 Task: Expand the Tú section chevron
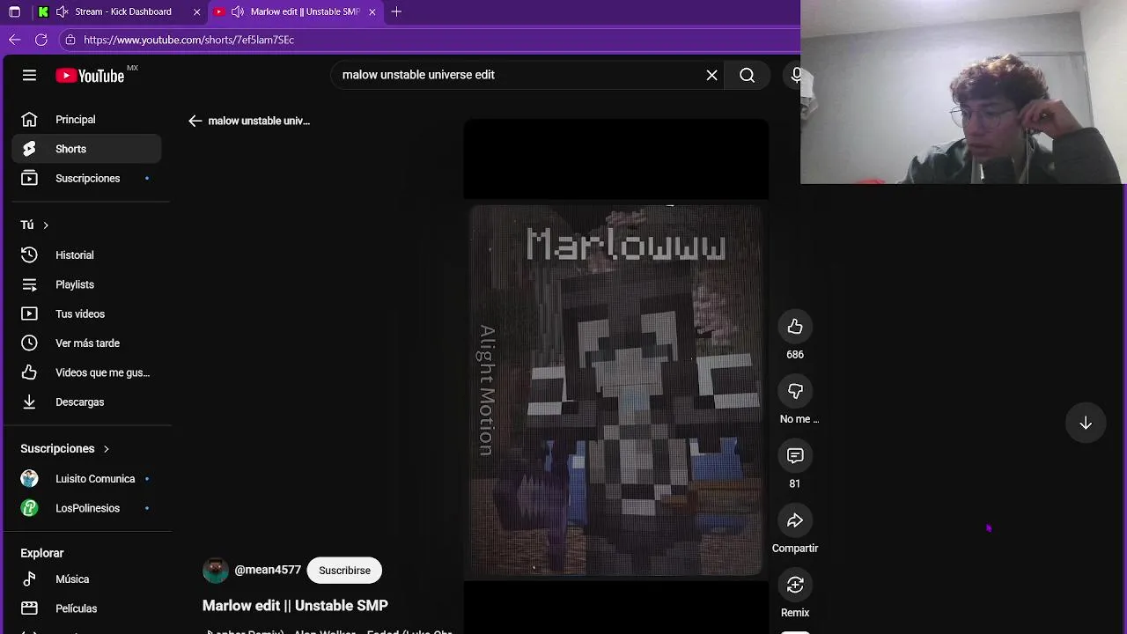coord(46,225)
